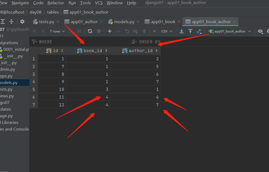Toggle the view-as eye icon
This screenshot has width=269, height=172.
click(261, 31)
